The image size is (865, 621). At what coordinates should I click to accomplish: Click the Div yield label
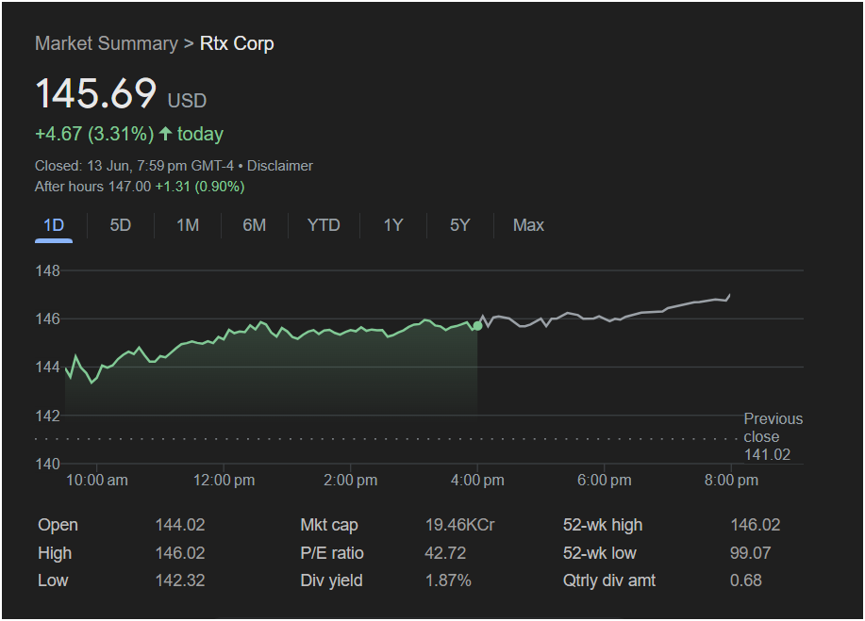coord(331,580)
